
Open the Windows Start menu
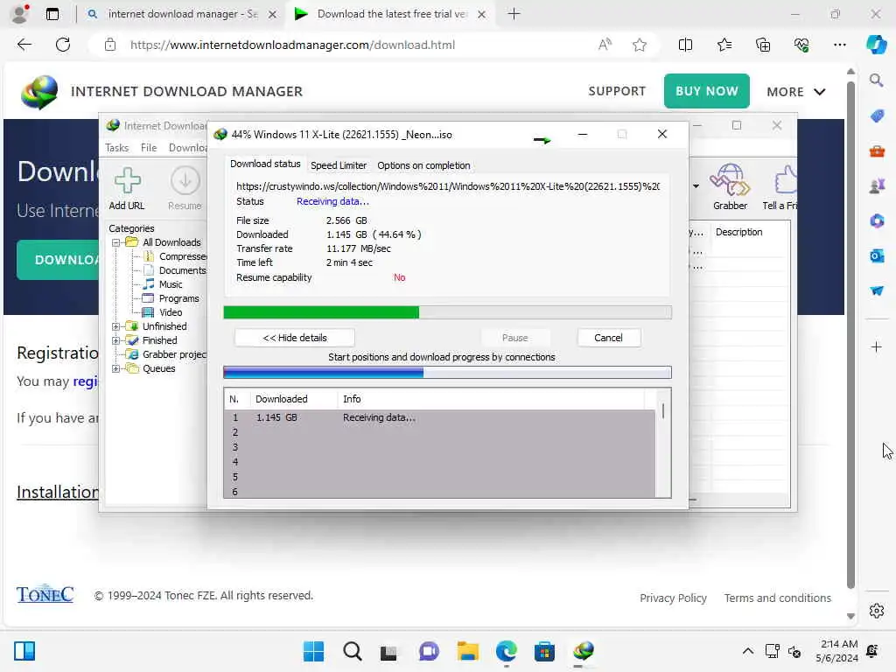tap(313, 651)
